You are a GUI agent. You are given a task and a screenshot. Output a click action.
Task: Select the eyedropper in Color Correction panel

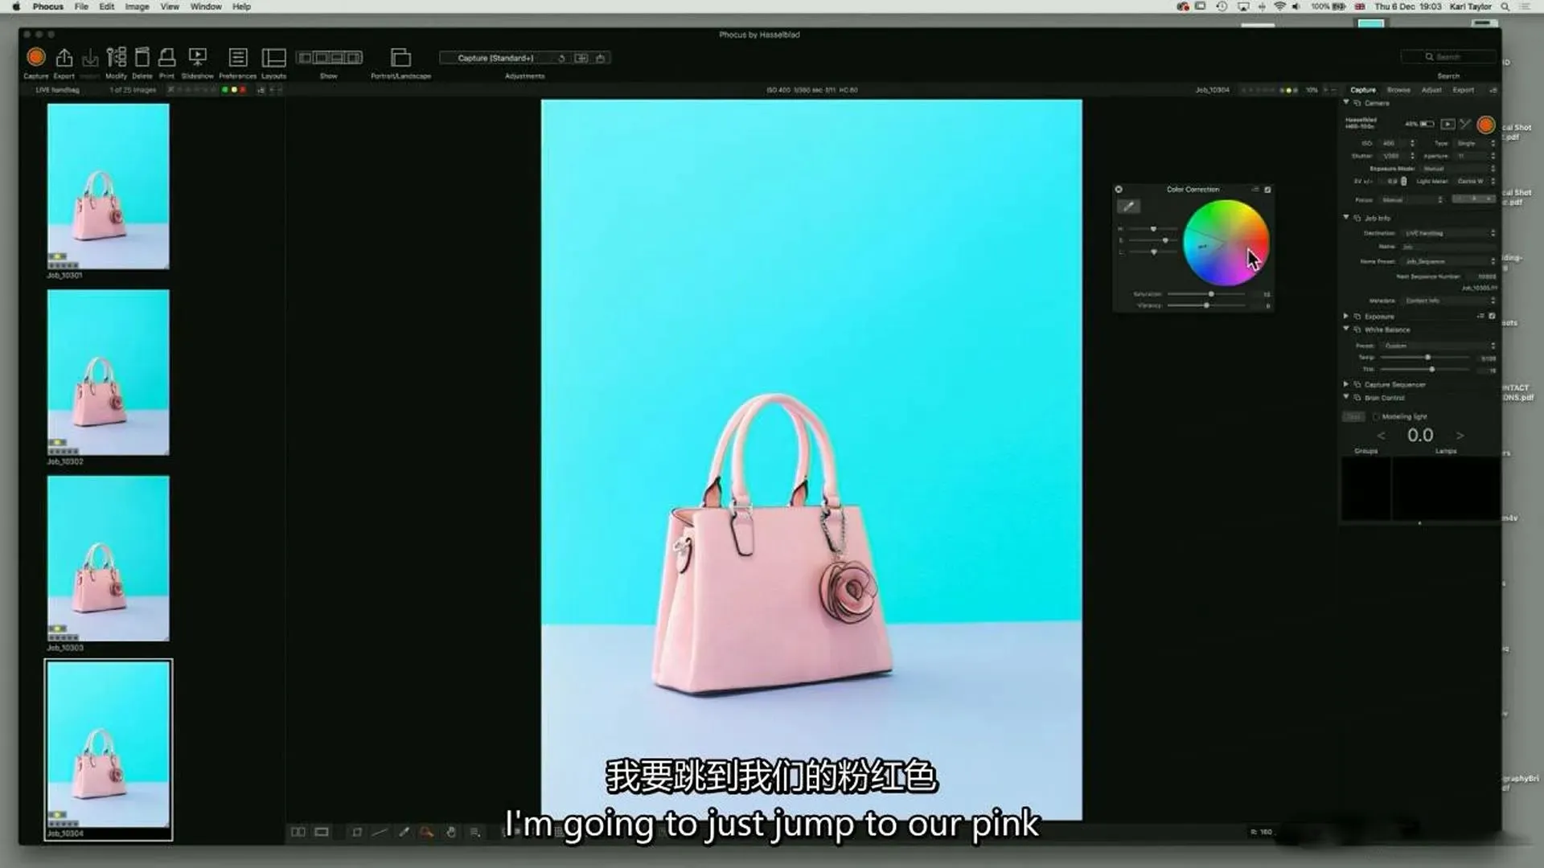(x=1129, y=207)
